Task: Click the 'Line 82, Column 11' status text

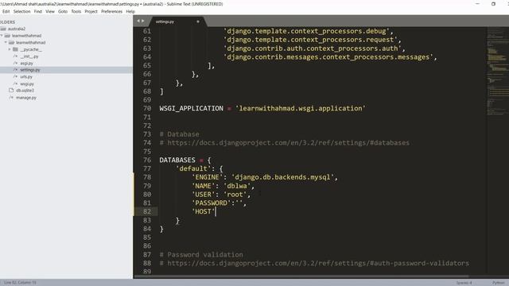Action: pos(20,283)
